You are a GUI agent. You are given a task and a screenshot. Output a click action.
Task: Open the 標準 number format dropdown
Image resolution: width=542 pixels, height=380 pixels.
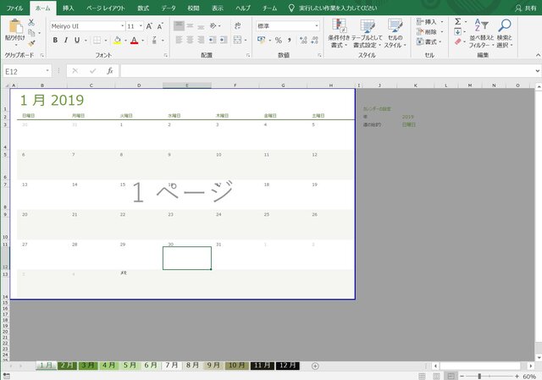click(316, 26)
